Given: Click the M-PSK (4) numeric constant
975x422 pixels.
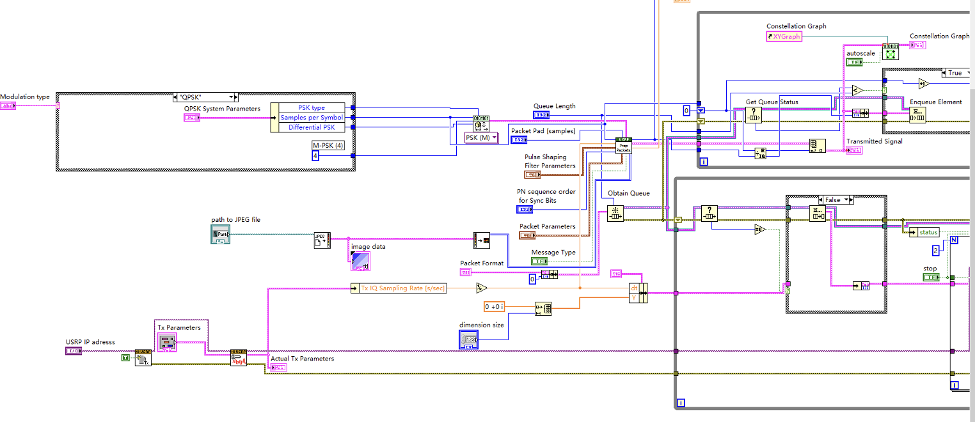Looking at the screenshot, I should point(316,155).
